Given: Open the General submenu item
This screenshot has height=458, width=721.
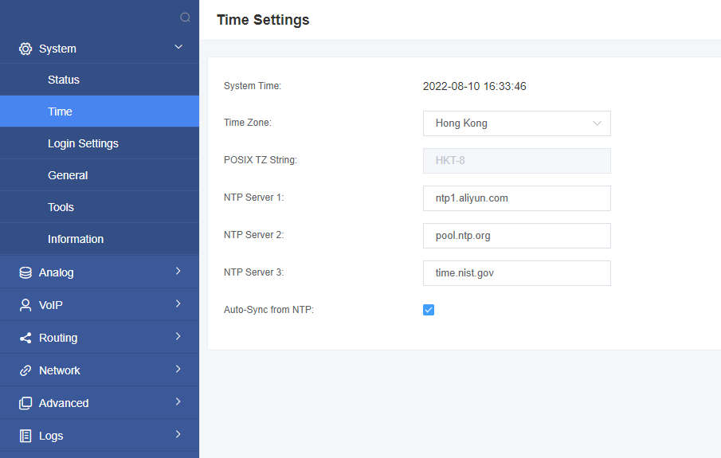Looking at the screenshot, I should [x=100, y=175].
